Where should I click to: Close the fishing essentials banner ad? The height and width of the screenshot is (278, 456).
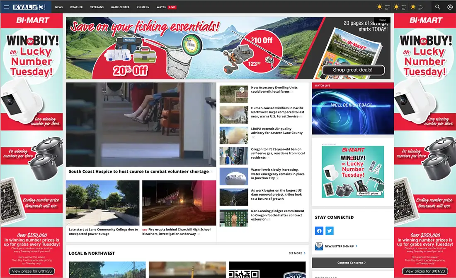tap(382, 20)
